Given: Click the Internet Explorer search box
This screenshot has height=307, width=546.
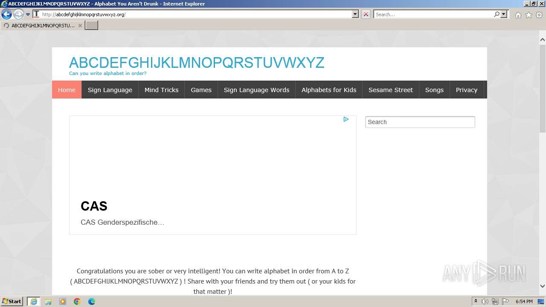Looking at the screenshot, I should [x=433, y=14].
